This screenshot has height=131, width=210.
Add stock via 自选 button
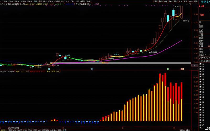[x=191, y=1]
